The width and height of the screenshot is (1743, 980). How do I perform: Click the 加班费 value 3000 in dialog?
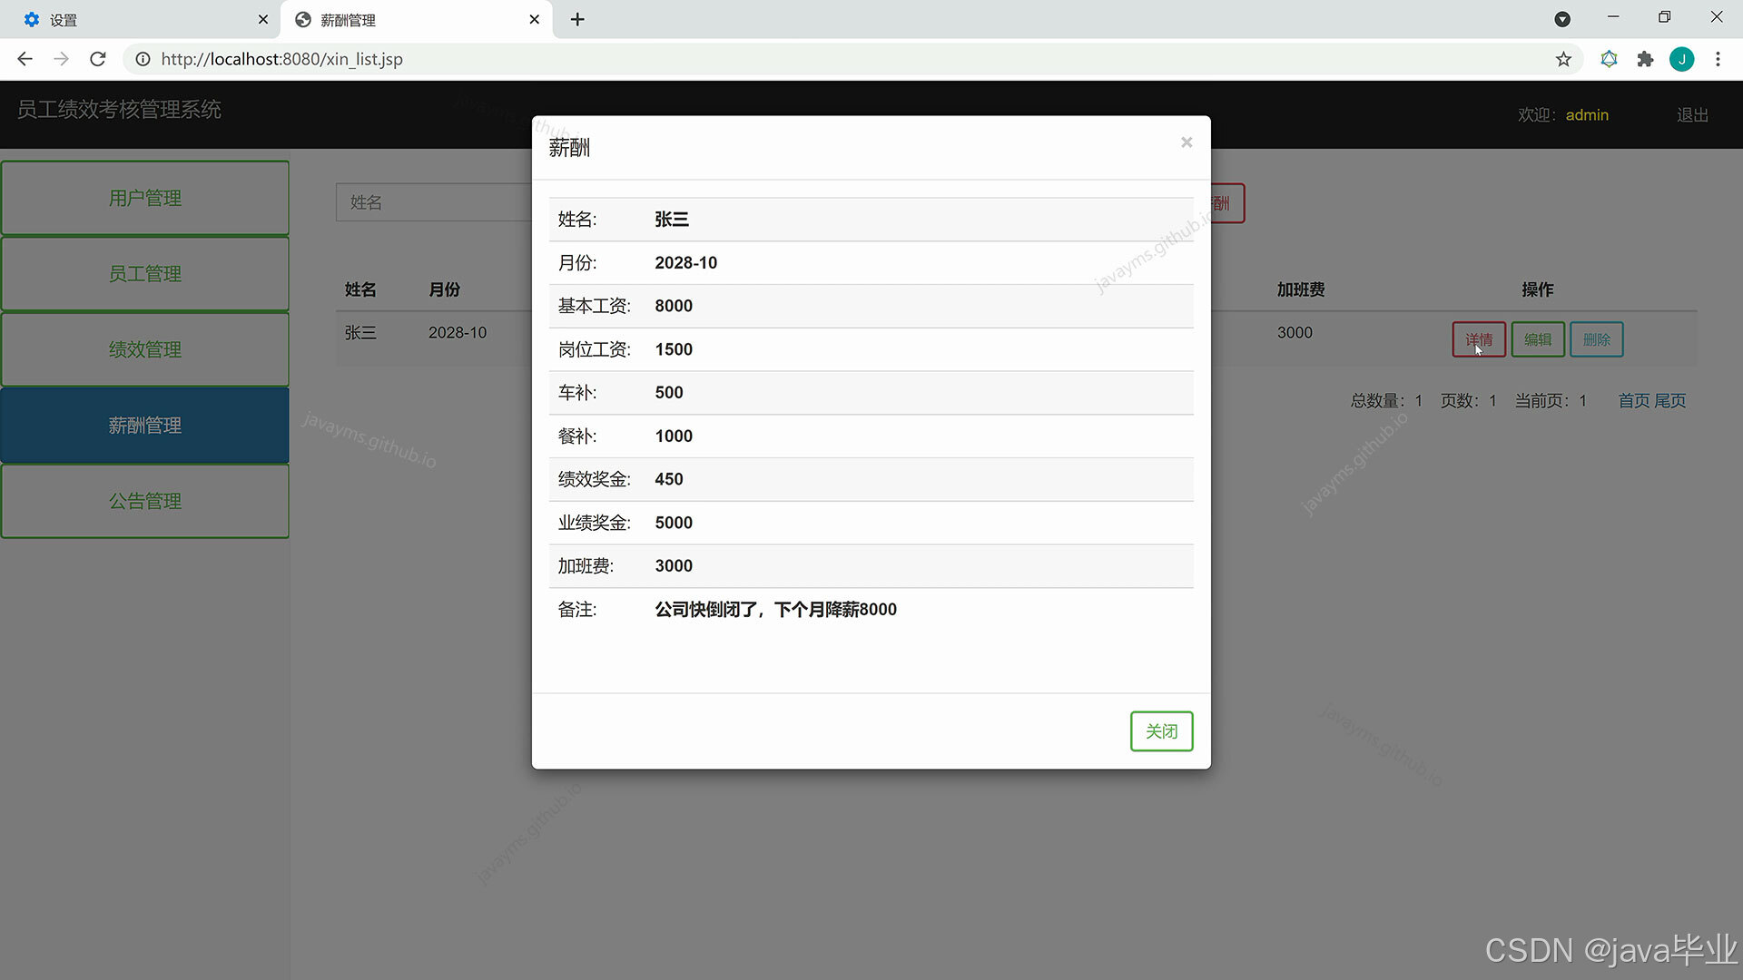pyautogui.click(x=674, y=566)
